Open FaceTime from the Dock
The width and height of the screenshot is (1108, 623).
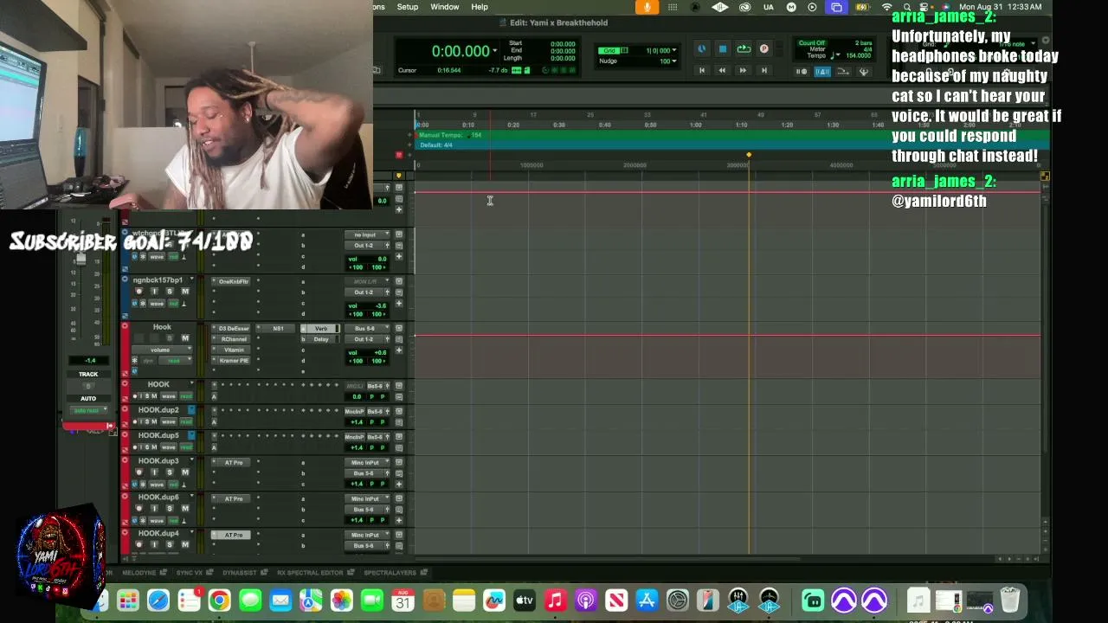tap(372, 601)
